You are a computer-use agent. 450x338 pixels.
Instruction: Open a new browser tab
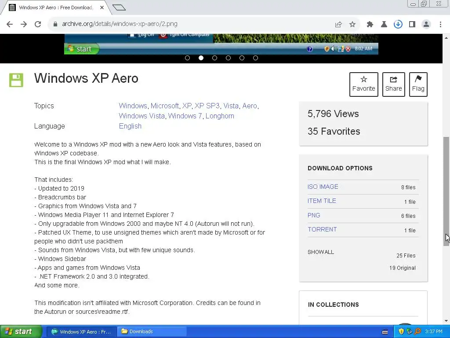119,7
